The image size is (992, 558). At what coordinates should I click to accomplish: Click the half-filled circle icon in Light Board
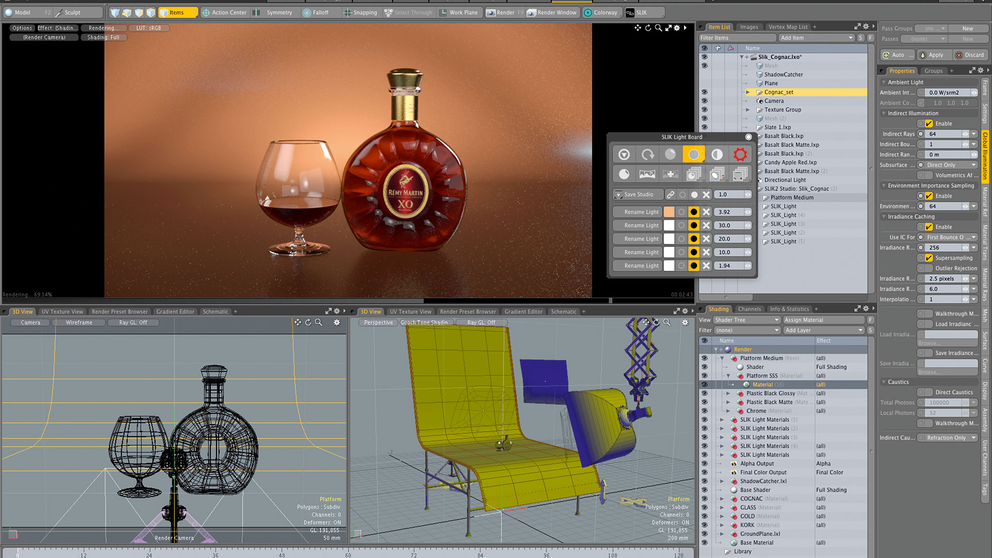click(x=717, y=154)
